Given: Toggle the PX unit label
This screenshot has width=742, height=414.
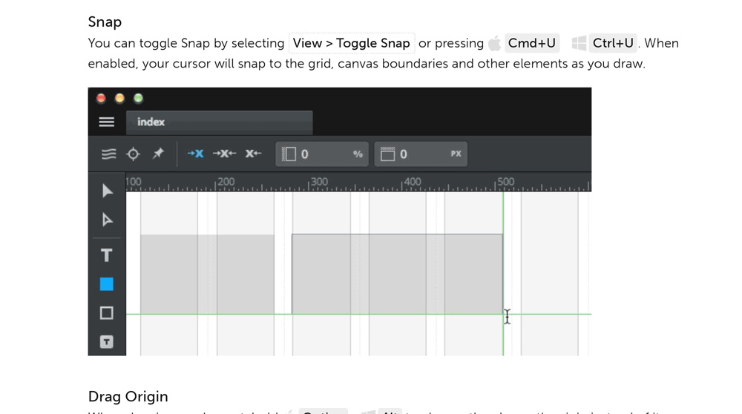Looking at the screenshot, I should (456, 154).
